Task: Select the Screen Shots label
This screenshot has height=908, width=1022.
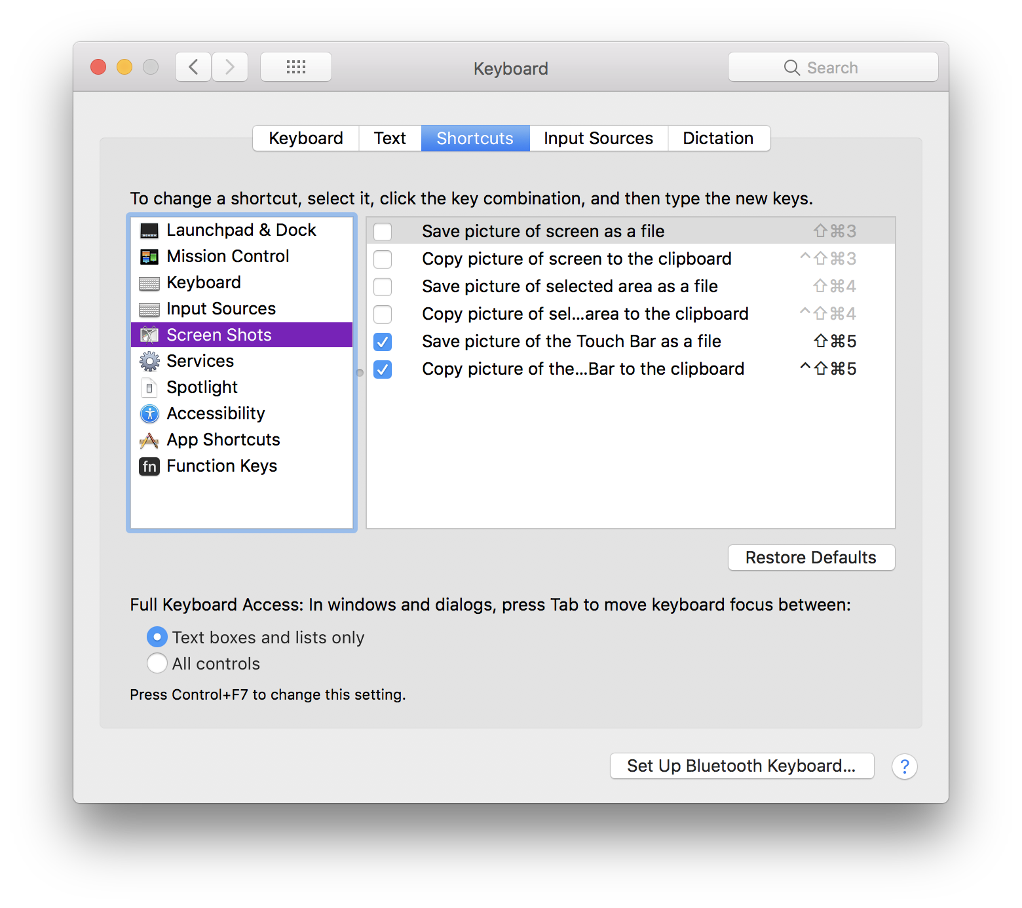Action: click(219, 335)
